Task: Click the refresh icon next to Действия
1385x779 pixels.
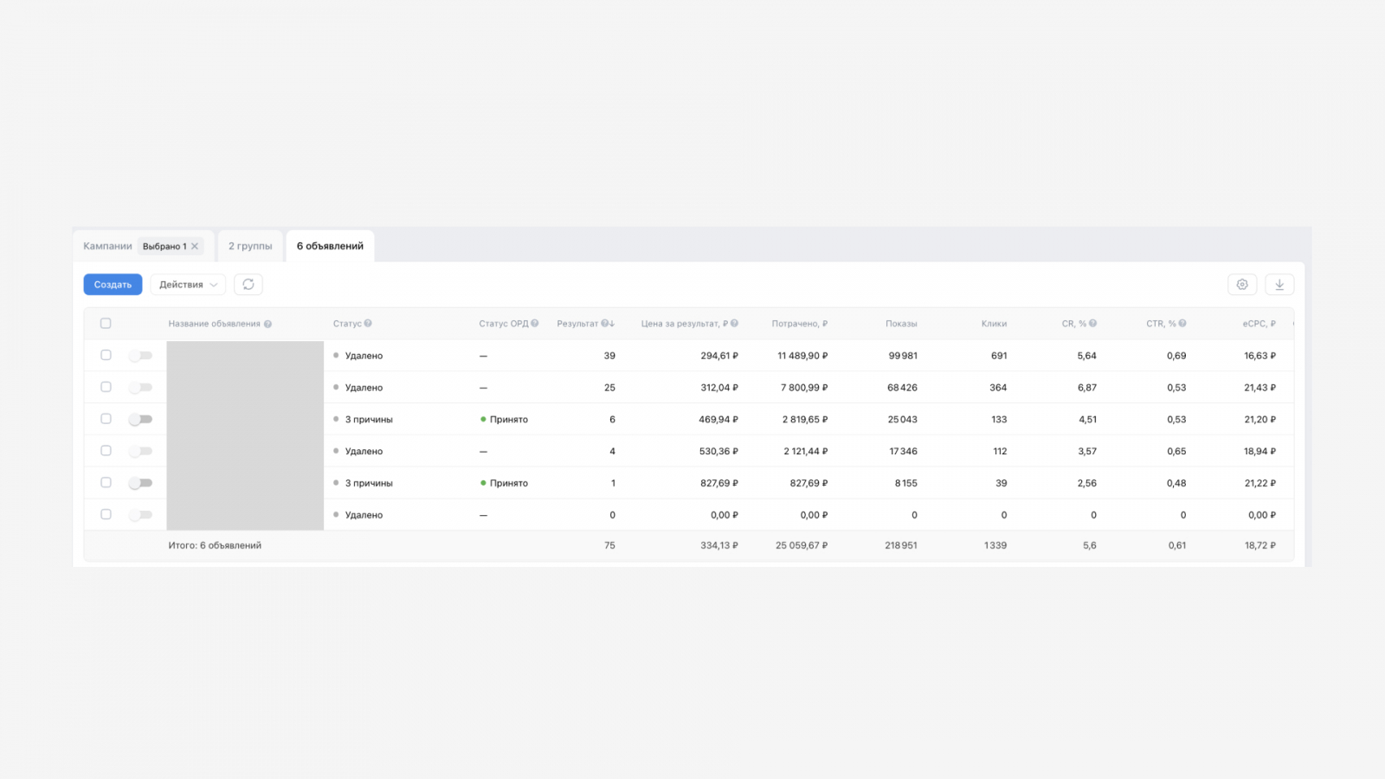Action: 248,285
